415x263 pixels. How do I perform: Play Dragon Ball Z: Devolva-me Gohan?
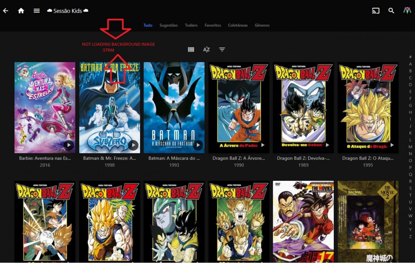pos(328,145)
